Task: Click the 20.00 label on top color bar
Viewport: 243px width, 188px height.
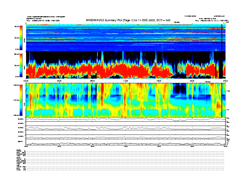Action: click(17, 38)
